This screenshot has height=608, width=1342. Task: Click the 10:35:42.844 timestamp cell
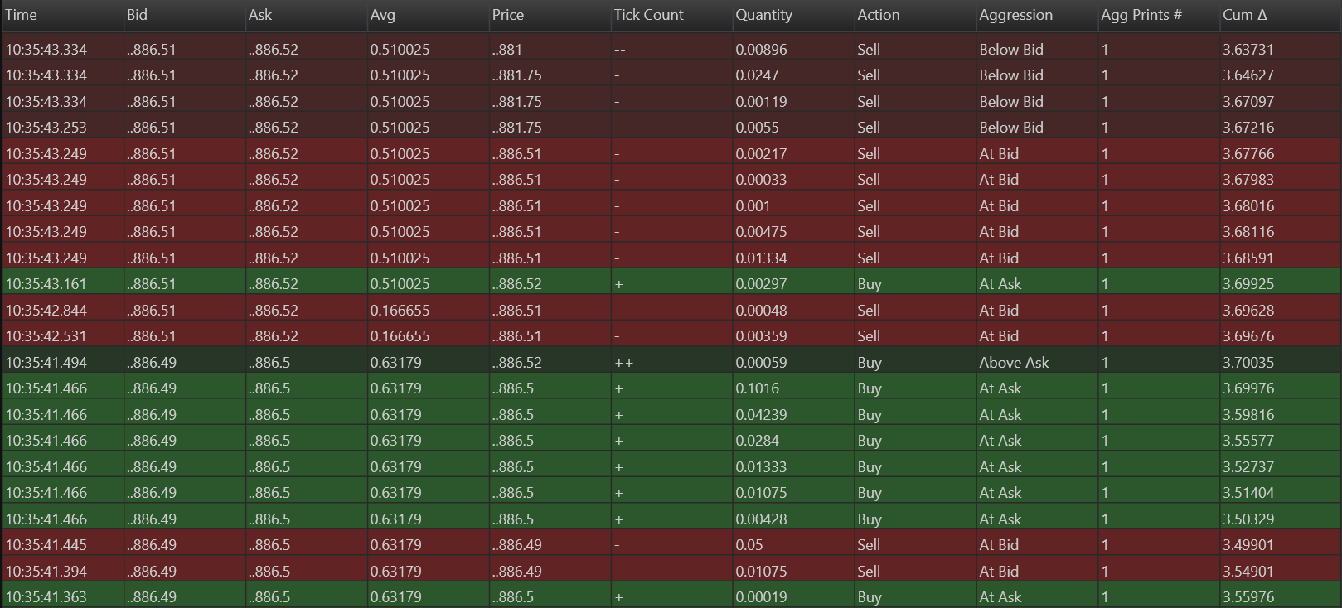tap(46, 311)
